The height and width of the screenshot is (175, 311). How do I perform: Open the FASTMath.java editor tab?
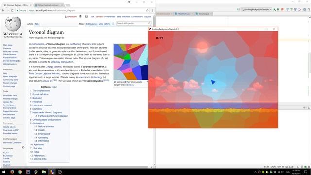(x=184, y=14)
